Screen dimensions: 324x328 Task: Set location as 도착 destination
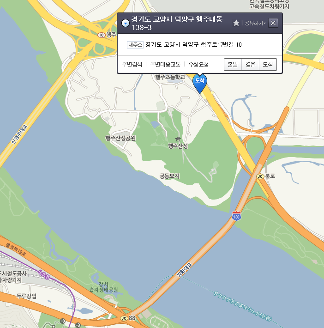[268, 64]
